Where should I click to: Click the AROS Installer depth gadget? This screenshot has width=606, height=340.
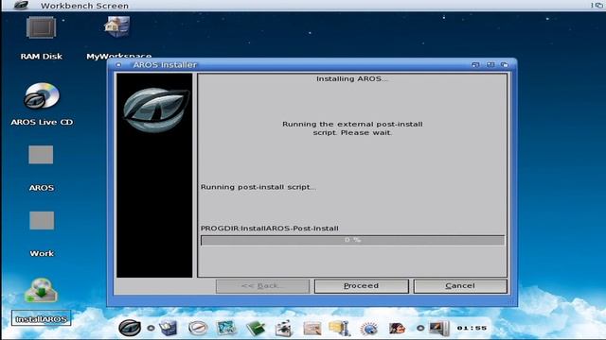pyautogui.click(x=505, y=65)
